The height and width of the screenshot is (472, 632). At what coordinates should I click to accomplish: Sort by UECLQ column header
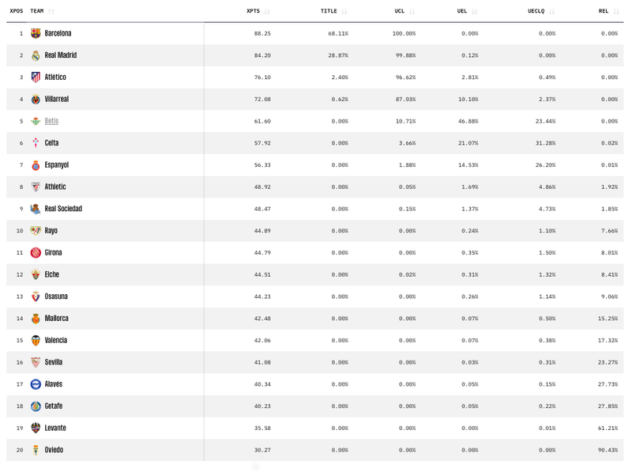pyautogui.click(x=536, y=11)
